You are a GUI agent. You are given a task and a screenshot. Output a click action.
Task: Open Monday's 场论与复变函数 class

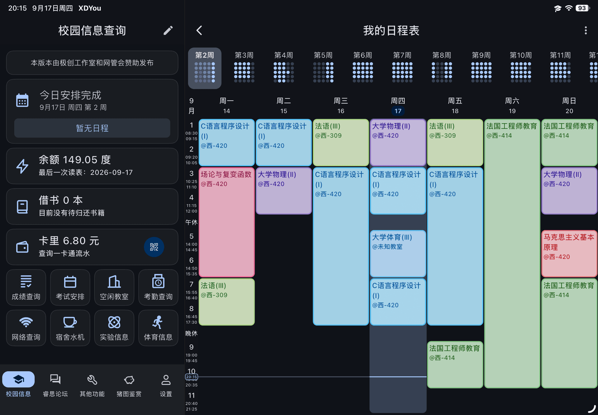[227, 222]
